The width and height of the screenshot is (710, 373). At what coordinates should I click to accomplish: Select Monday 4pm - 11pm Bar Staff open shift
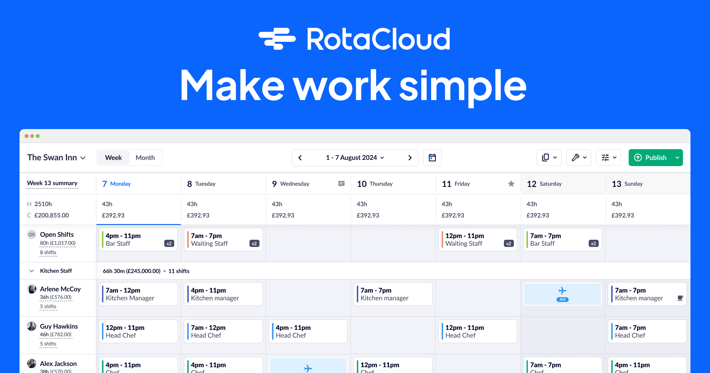click(x=138, y=239)
